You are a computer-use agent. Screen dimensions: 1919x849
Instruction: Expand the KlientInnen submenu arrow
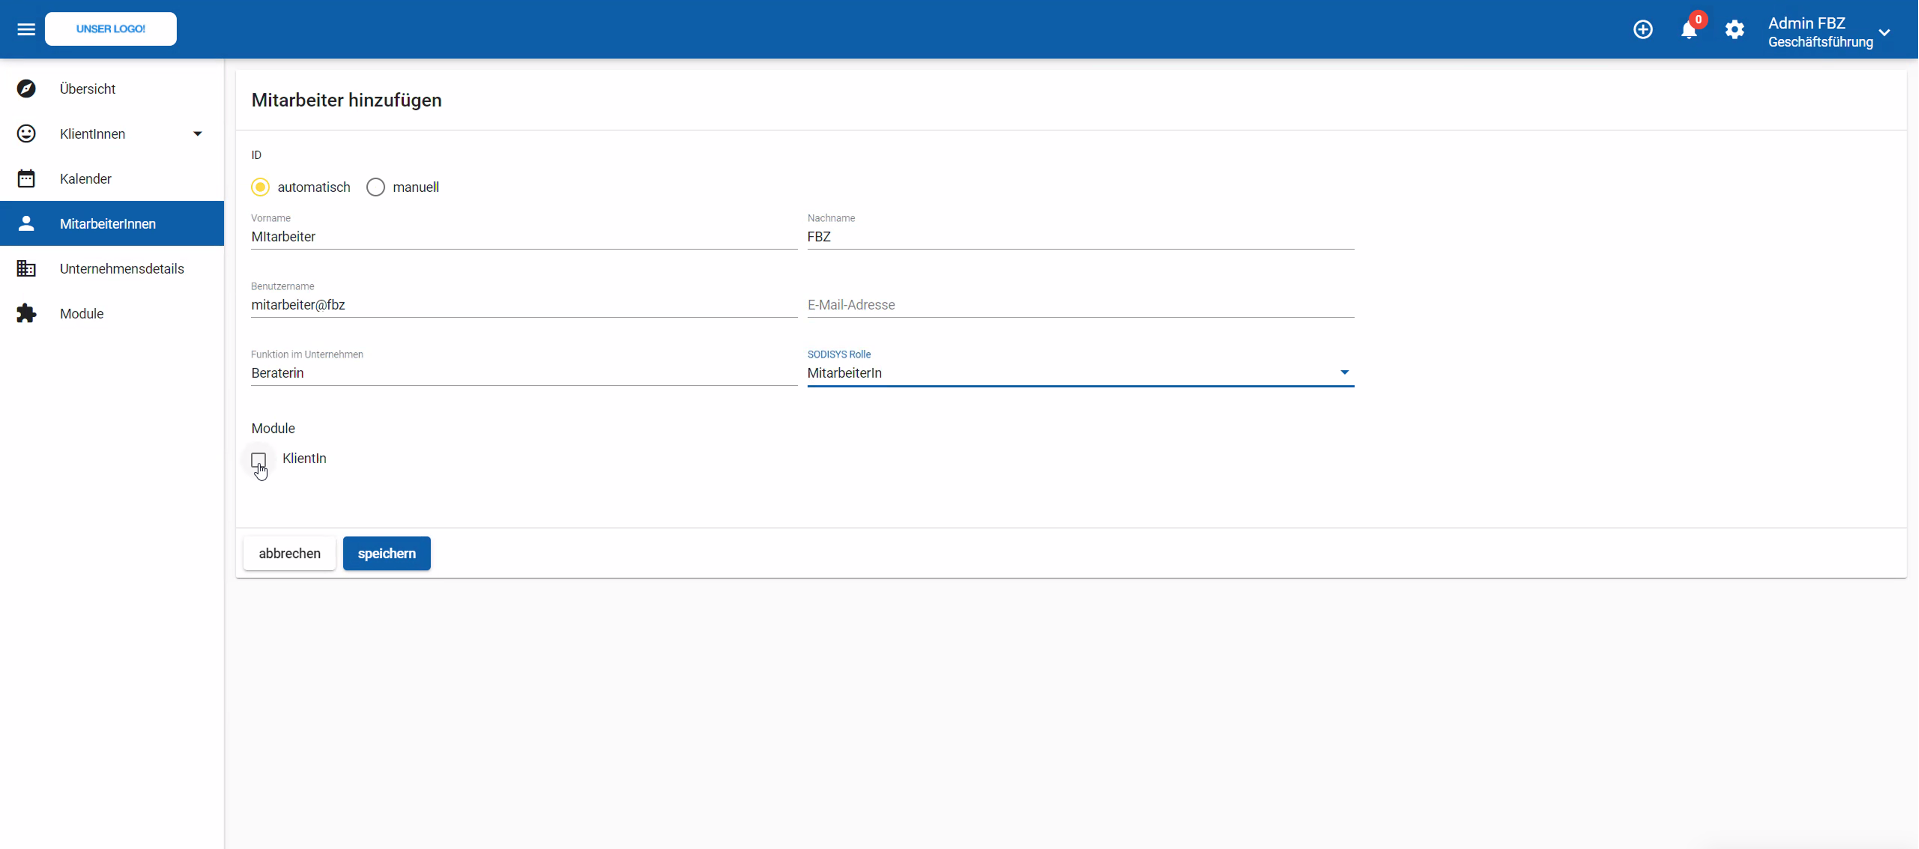point(198,134)
